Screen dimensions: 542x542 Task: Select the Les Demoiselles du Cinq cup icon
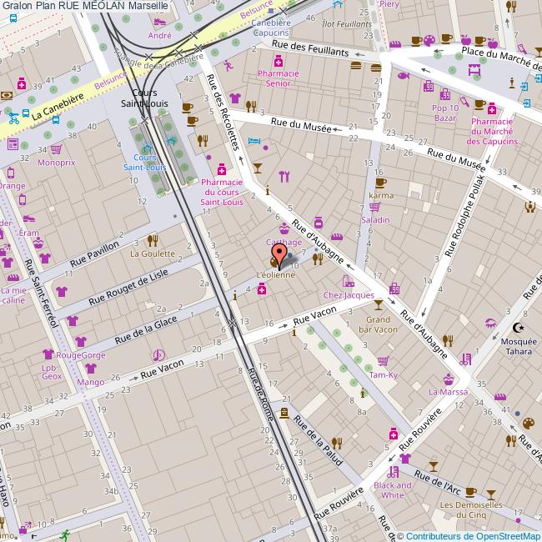470,492
